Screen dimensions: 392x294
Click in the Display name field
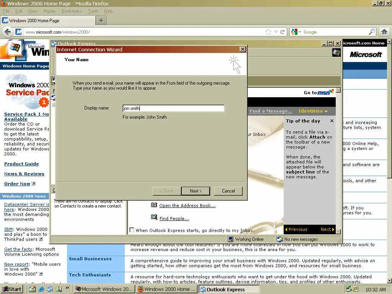click(x=173, y=108)
